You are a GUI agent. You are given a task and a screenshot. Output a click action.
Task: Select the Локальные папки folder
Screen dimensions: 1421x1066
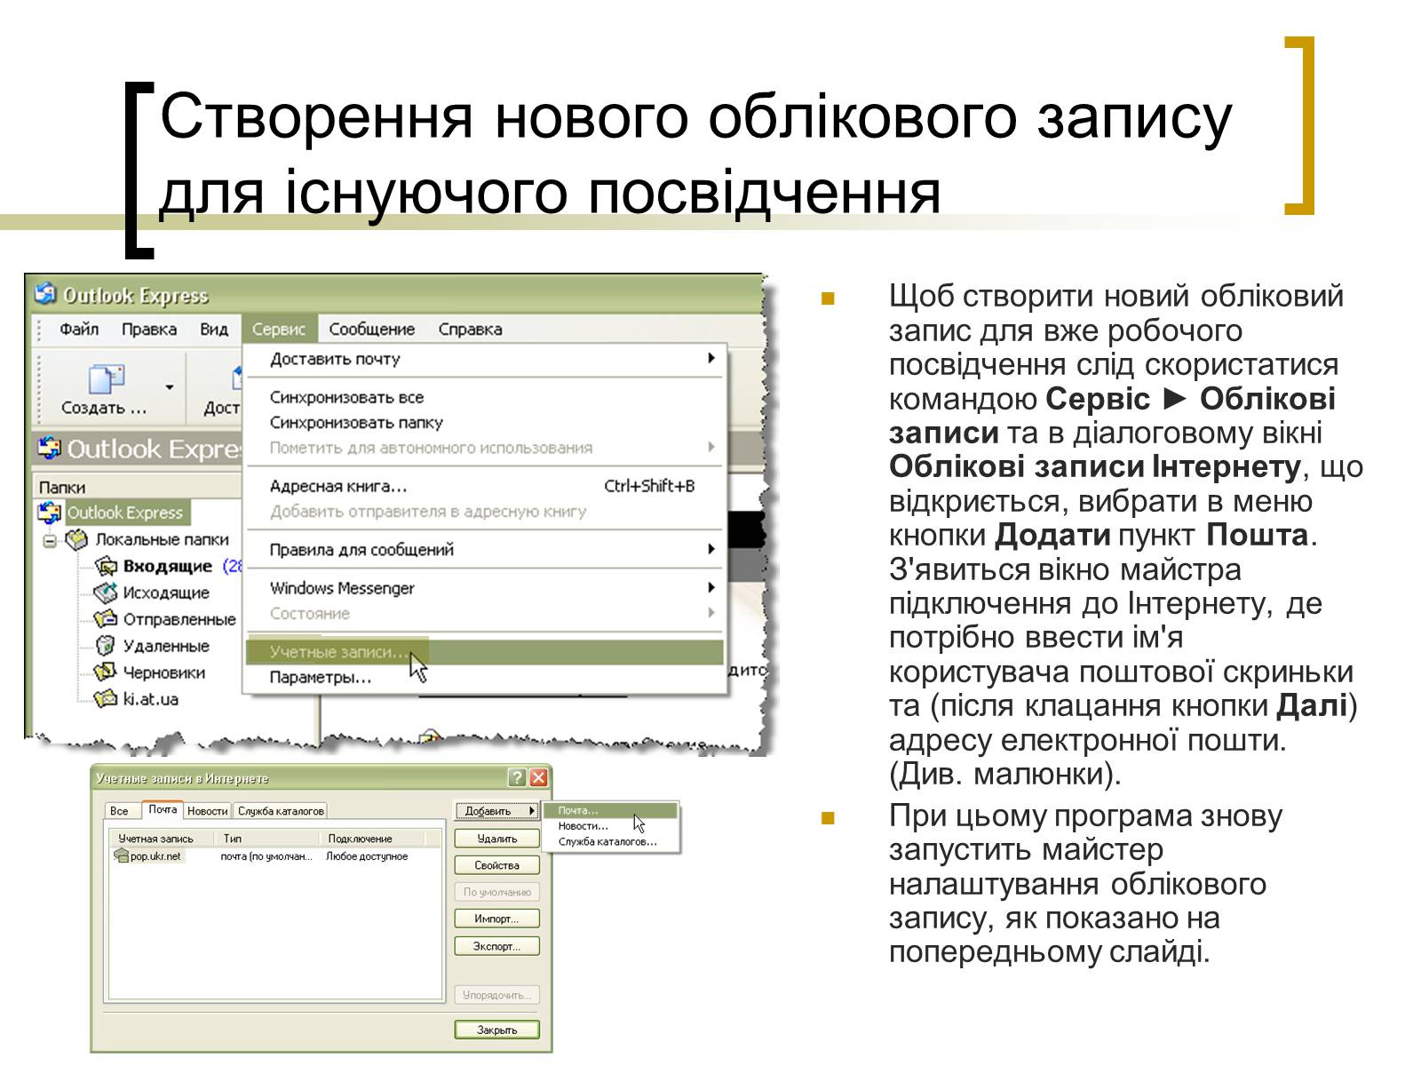[x=162, y=539]
